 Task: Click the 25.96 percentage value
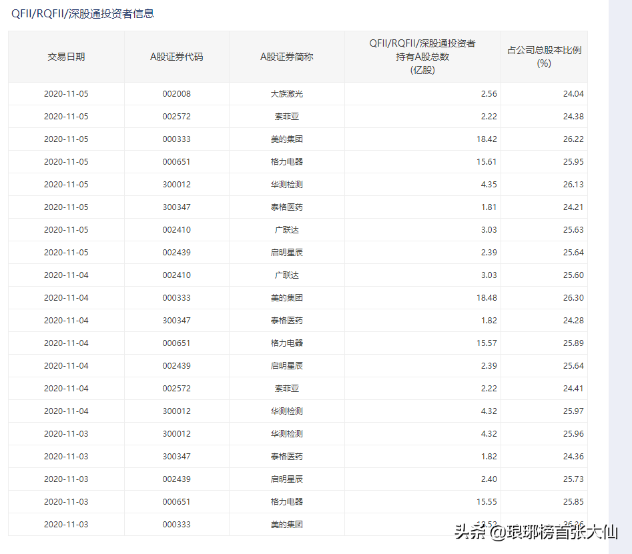pyautogui.click(x=573, y=434)
